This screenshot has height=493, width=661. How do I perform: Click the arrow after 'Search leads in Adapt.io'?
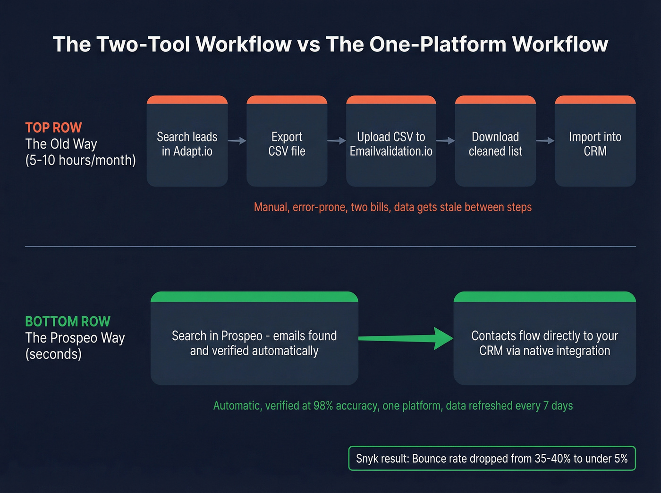(x=237, y=141)
